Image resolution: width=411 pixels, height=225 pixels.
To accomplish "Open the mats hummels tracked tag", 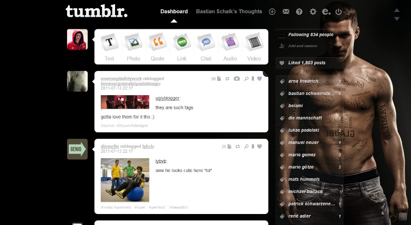I will tap(309, 179).
